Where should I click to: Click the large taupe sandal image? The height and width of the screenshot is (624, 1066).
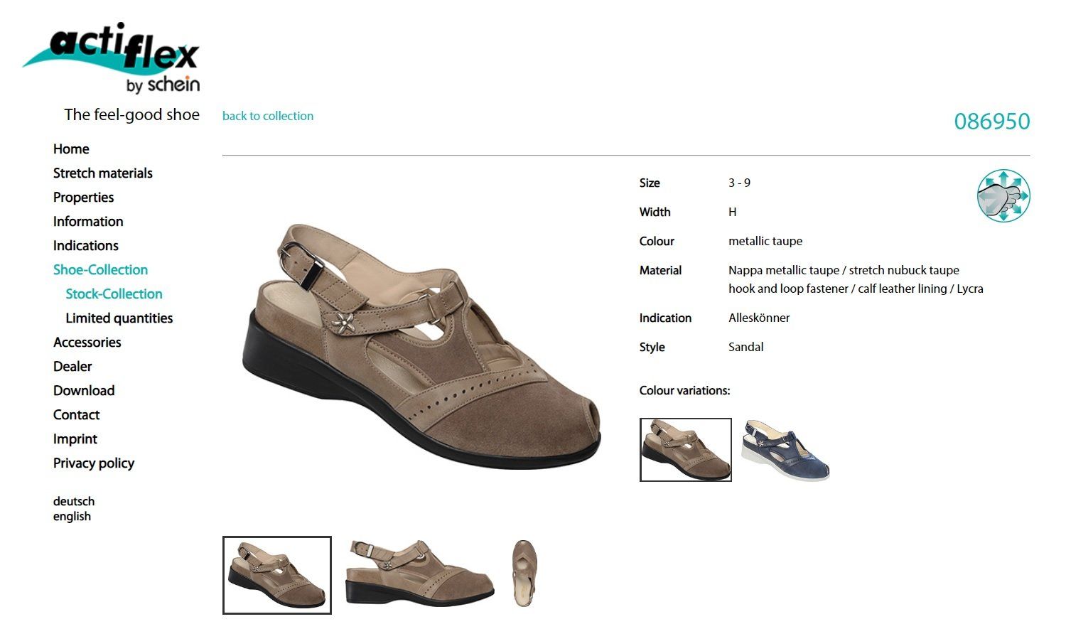pyautogui.click(x=422, y=346)
